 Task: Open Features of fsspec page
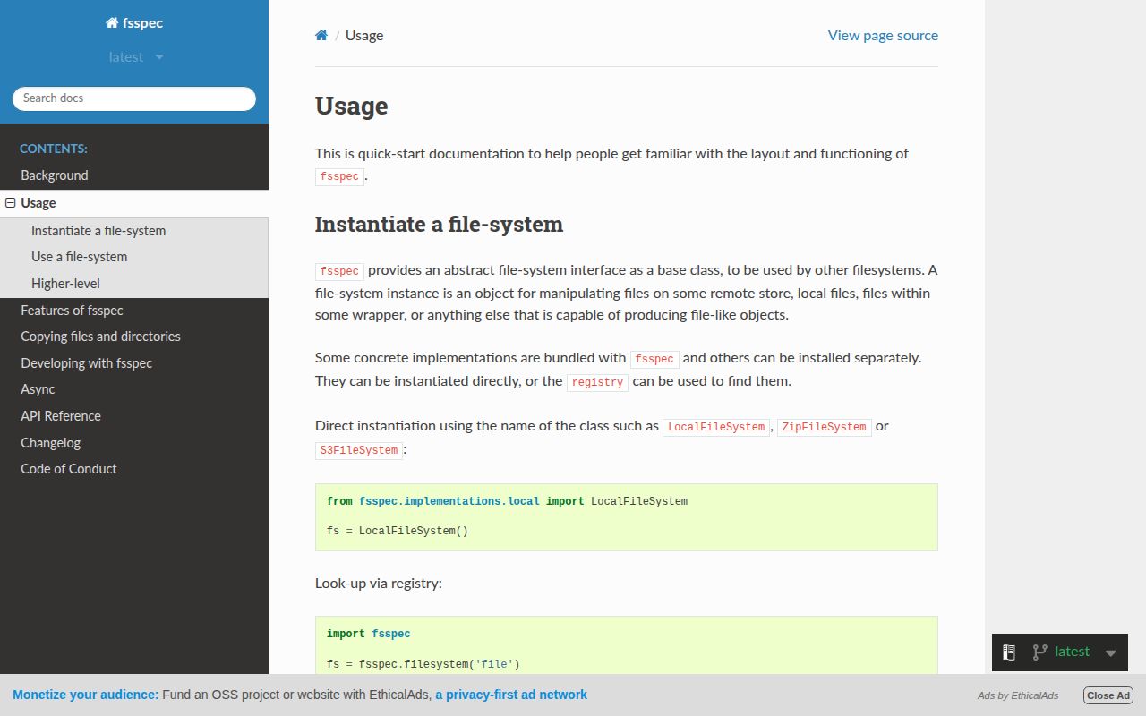[x=134, y=311]
